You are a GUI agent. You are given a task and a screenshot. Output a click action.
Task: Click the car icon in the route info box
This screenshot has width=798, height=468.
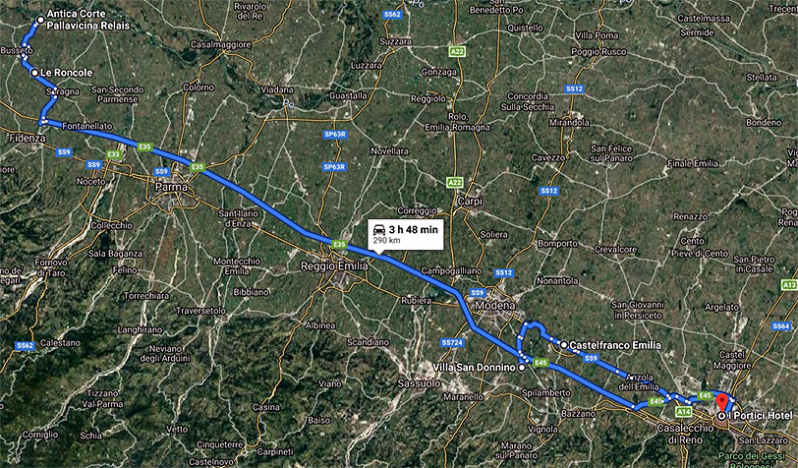[379, 230]
